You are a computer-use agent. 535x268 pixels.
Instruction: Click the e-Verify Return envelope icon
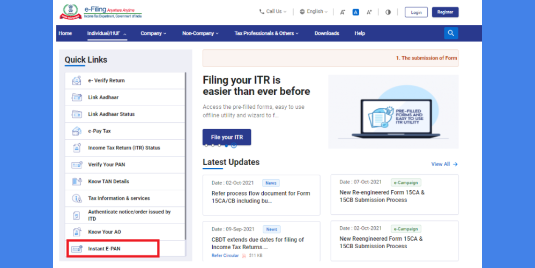click(x=77, y=80)
